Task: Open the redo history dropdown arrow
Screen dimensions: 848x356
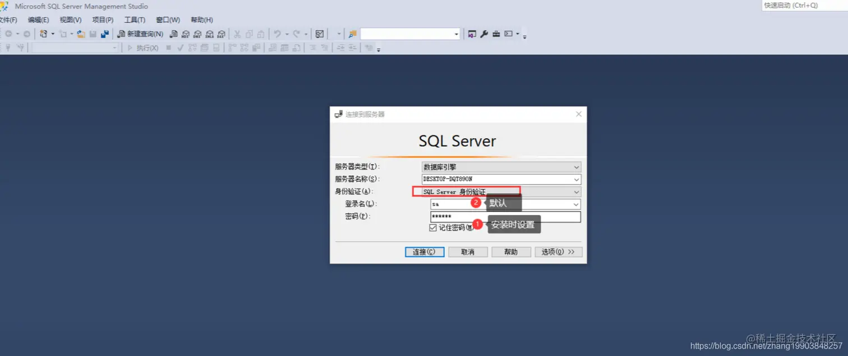Action: pos(306,34)
